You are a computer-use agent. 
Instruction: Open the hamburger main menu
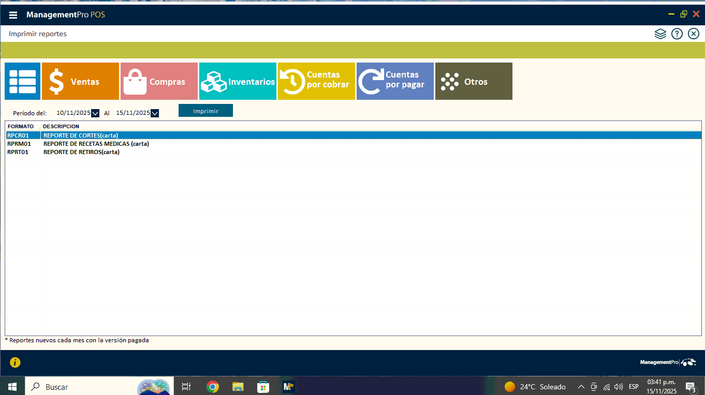pos(13,15)
